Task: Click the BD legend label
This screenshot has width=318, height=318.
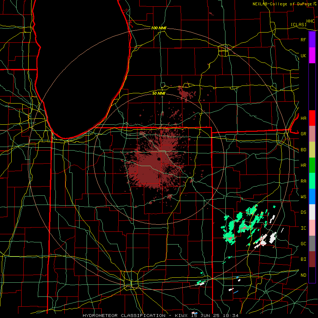Action: (x=303, y=150)
